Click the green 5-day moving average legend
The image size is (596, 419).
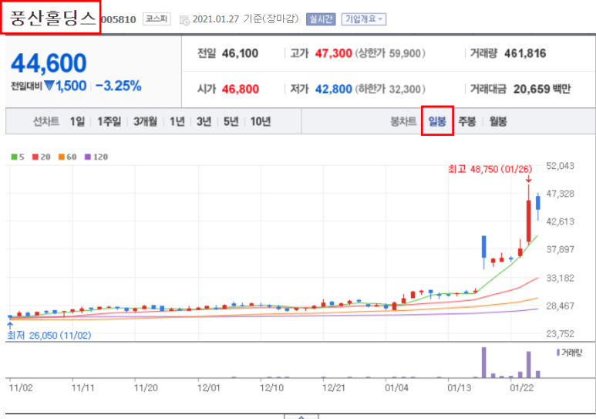tap(18, 157)
